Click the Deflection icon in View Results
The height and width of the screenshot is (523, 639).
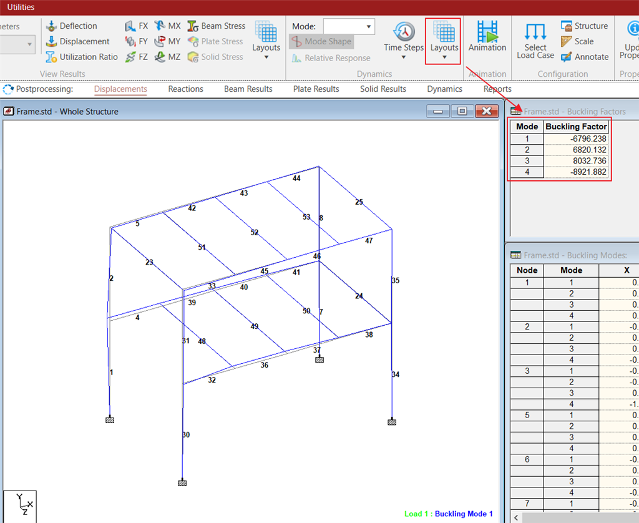tap(52, 26)
